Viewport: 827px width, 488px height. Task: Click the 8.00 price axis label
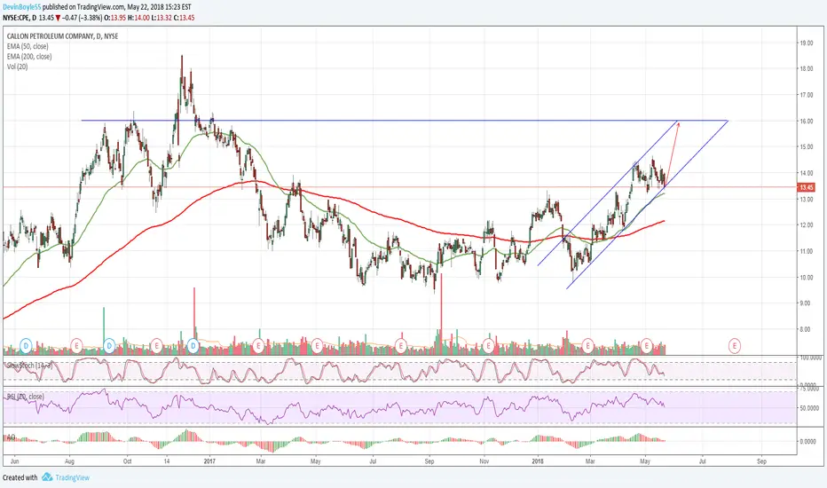pyautogui.click(x=807, y=329)
